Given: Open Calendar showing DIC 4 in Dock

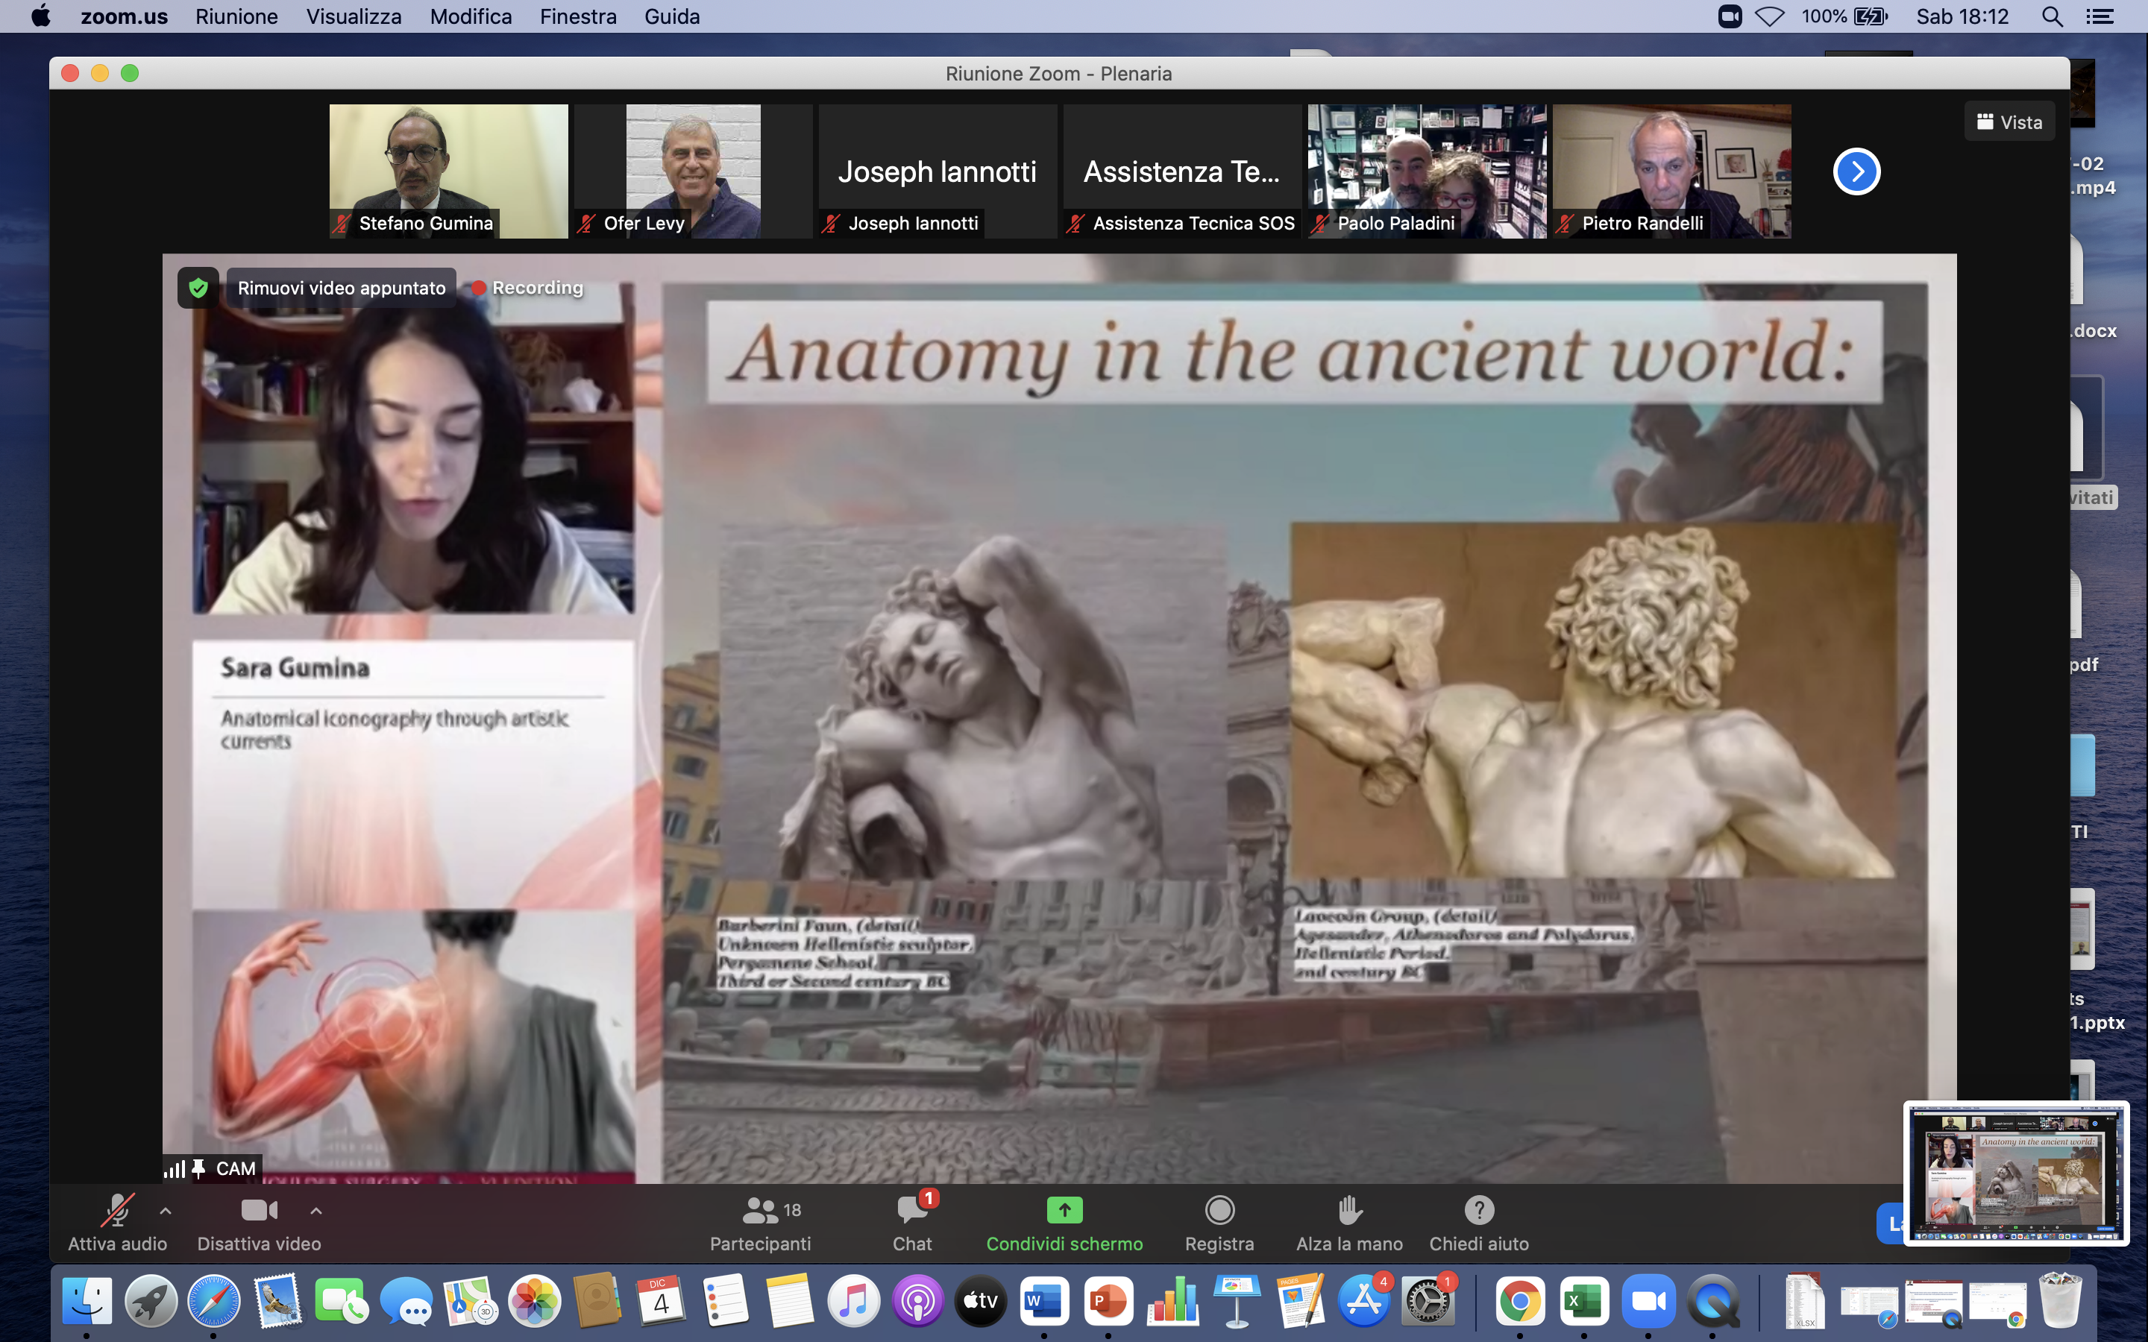Looking at the screenshot, I should click(x=662, y=1301).
